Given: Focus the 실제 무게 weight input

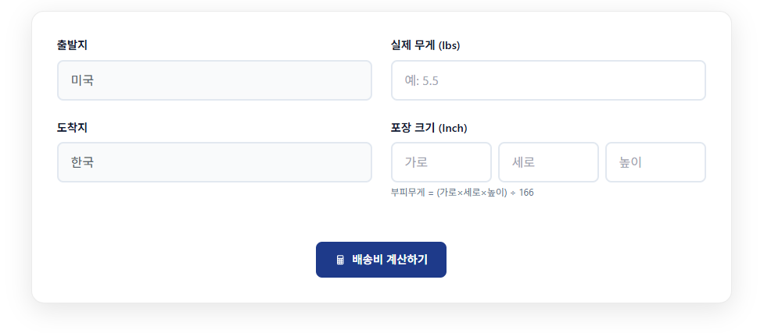Looking at the screenshot, I should coord(548,80).
